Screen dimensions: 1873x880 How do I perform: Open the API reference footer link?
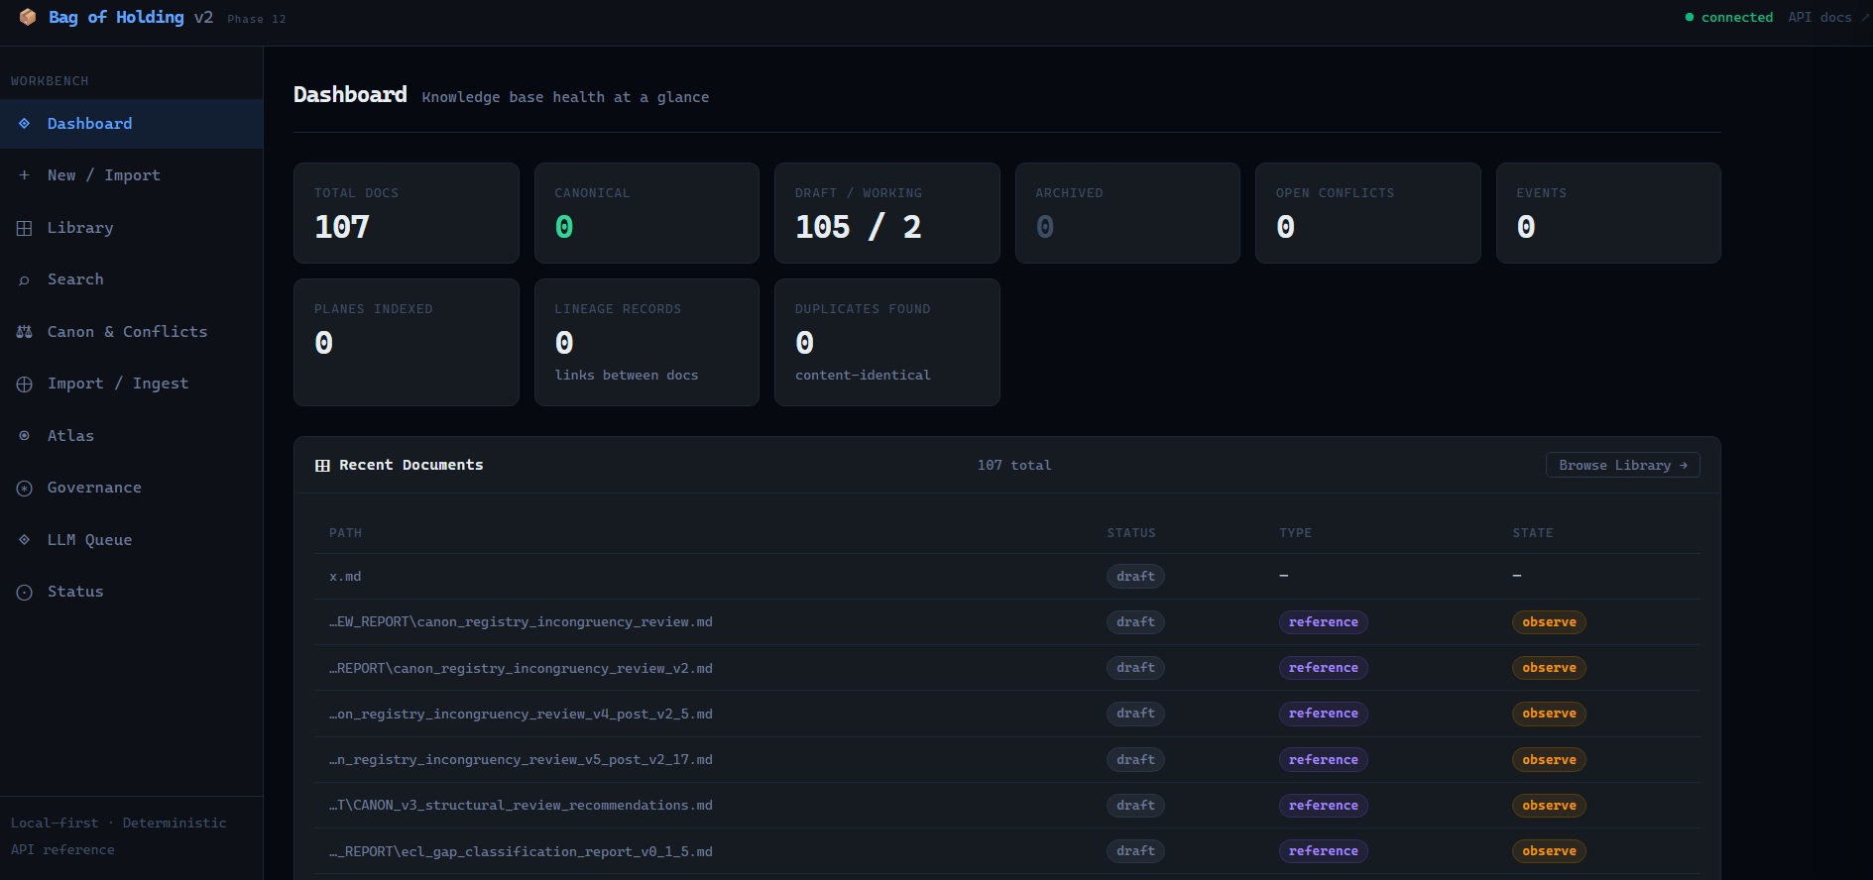(62, 850)
